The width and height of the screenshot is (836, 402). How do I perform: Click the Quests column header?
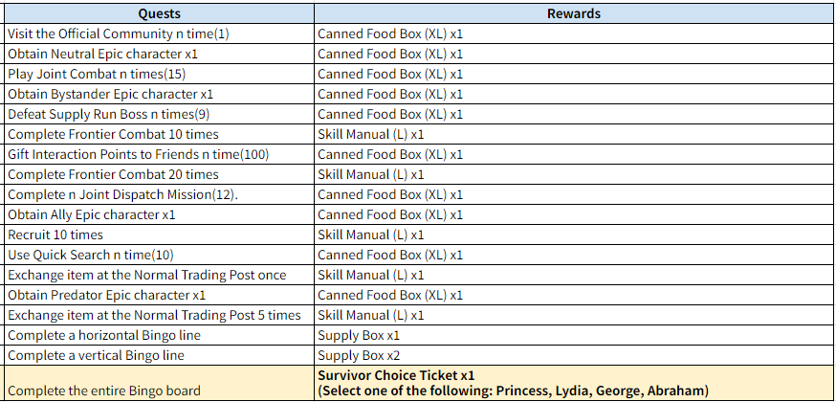158,13
